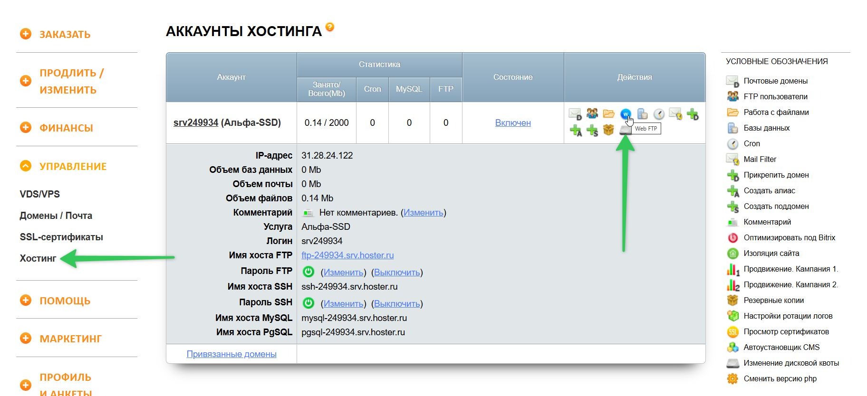Collapse the УПРАВЛЕНИЕ menu section
The height and width of the screenshot is (396, 867).
26,166
